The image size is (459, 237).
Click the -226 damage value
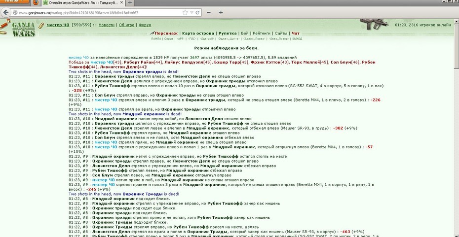click(375, 100)
